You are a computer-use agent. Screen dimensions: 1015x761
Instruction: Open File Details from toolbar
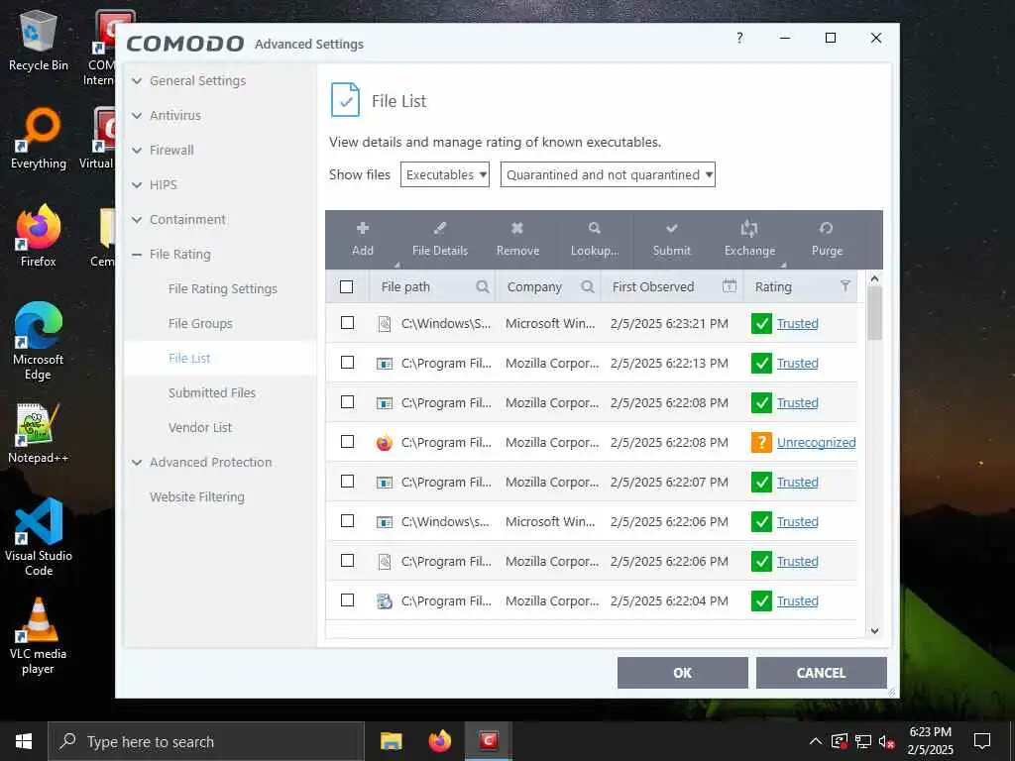point(439,239)
